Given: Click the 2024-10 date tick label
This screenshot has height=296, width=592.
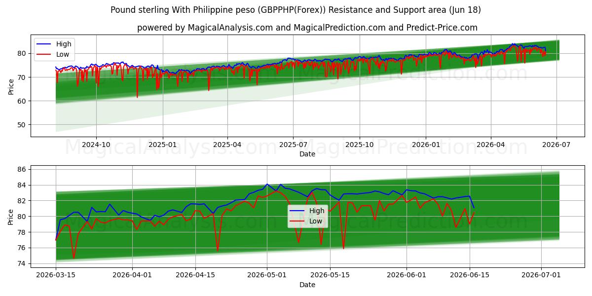Looking at the screenshot, I should point(96,145).
